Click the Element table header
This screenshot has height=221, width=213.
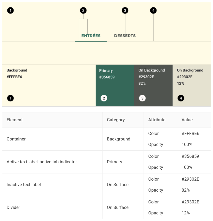click(x=14, y=120)
